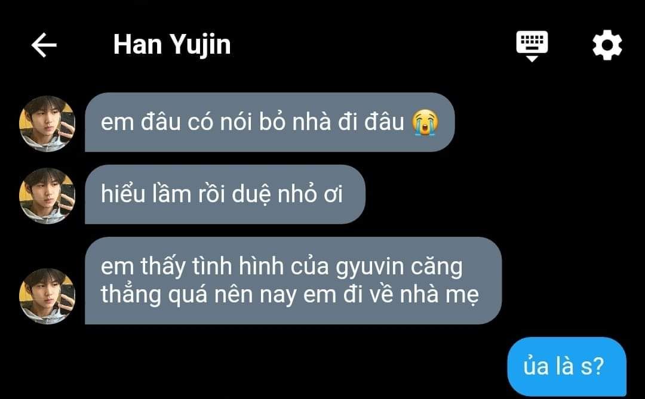Select the 'hiểu lầm rồi duệ nhỏ ơi' bubble

coord(225,194)
